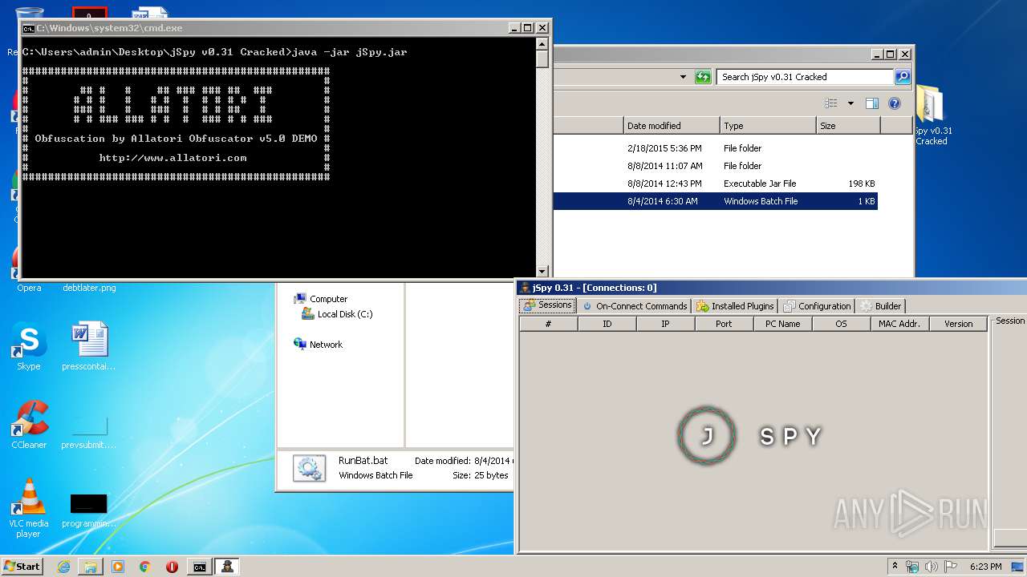Click the jSpy window title icon
Viewport: 1027px width, 577px height.
pyautogui.click(x=525, y=288)
